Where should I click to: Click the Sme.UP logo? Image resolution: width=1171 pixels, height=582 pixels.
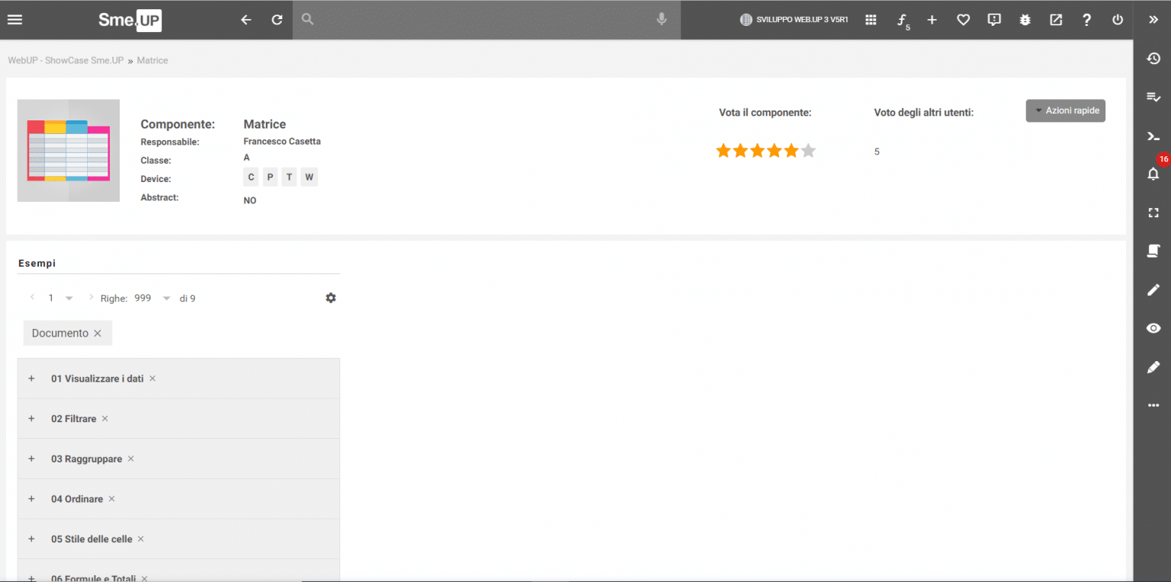[x=130, y=21]
